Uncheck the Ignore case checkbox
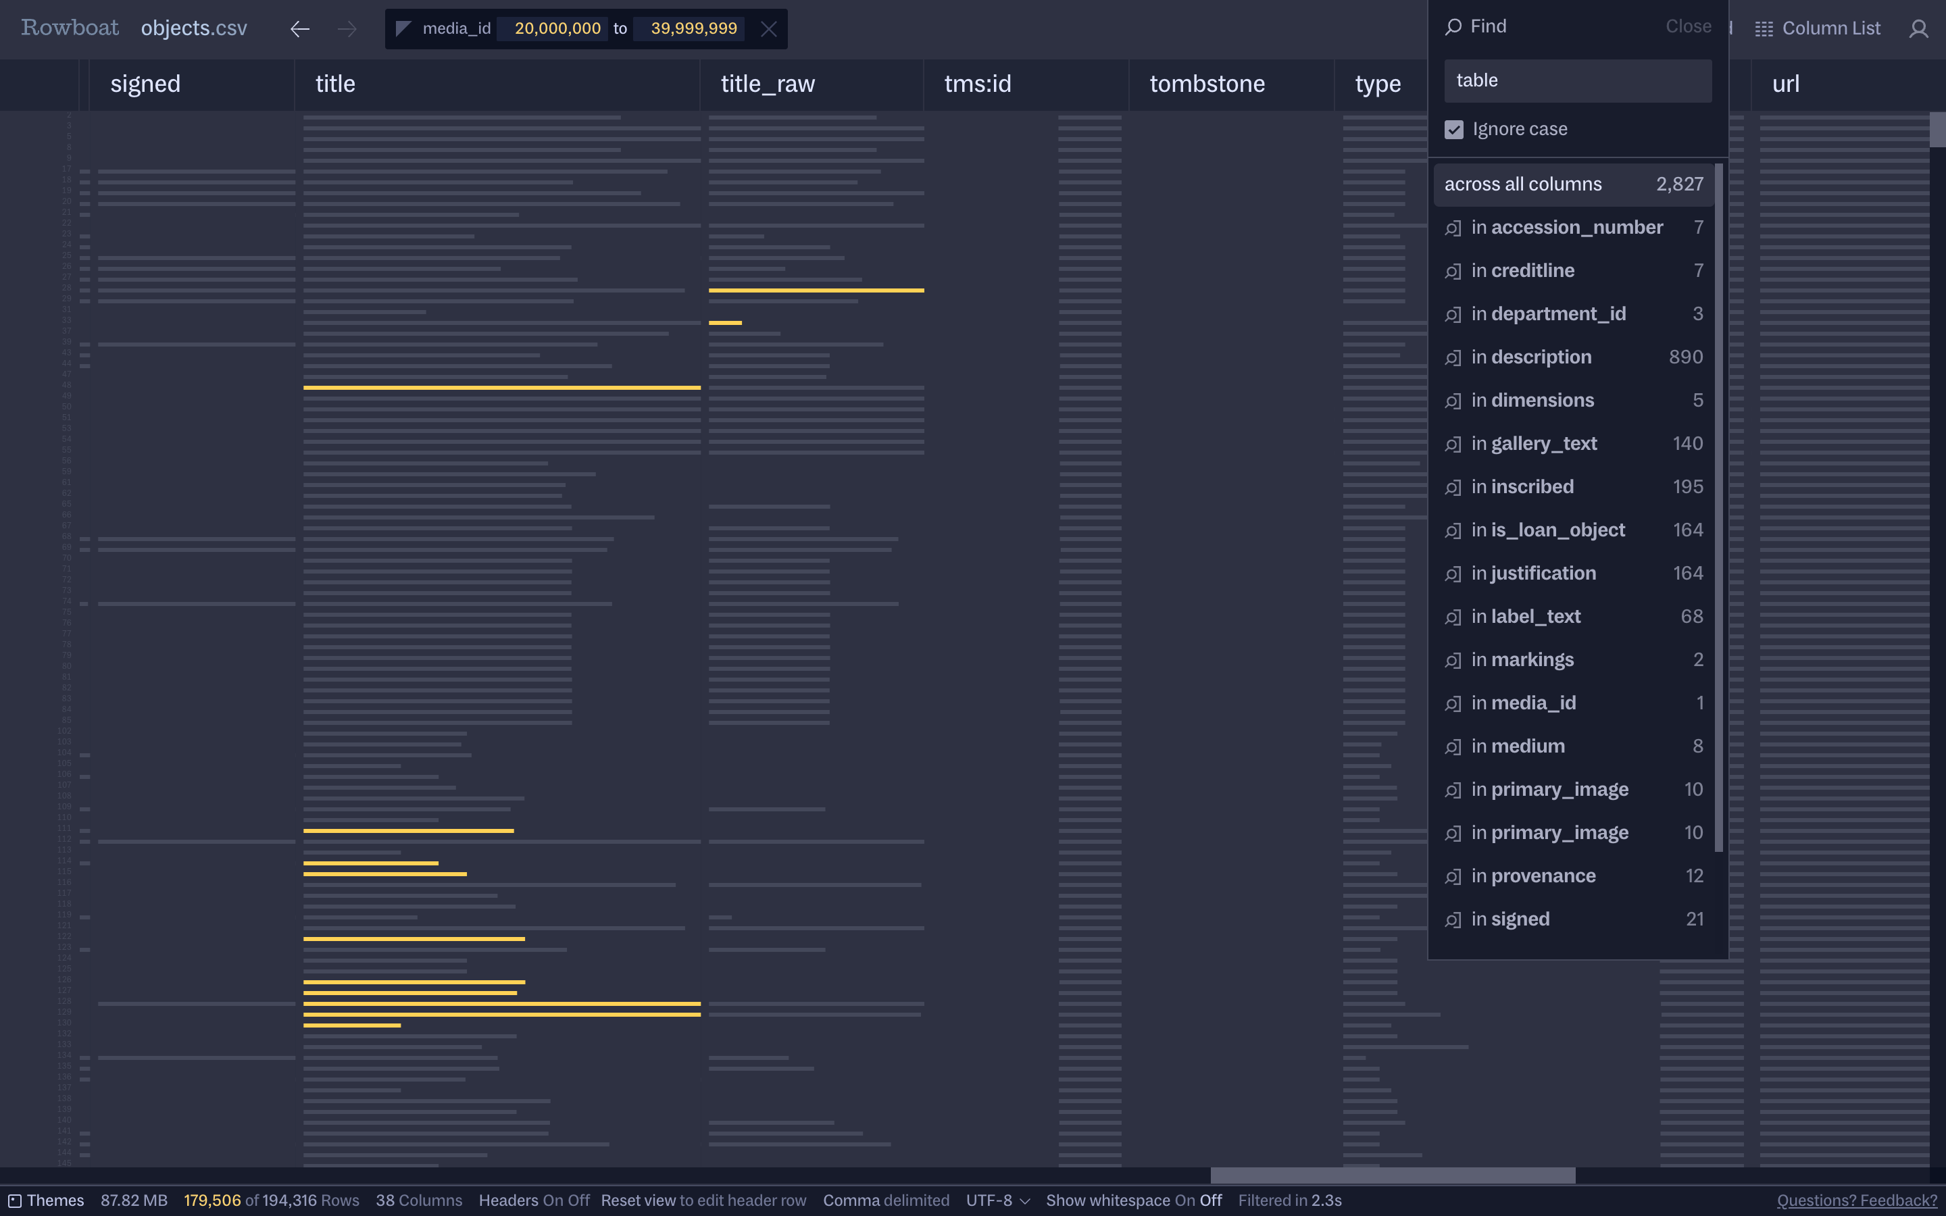1946x1216 pixels. [x=1453, y=130]
